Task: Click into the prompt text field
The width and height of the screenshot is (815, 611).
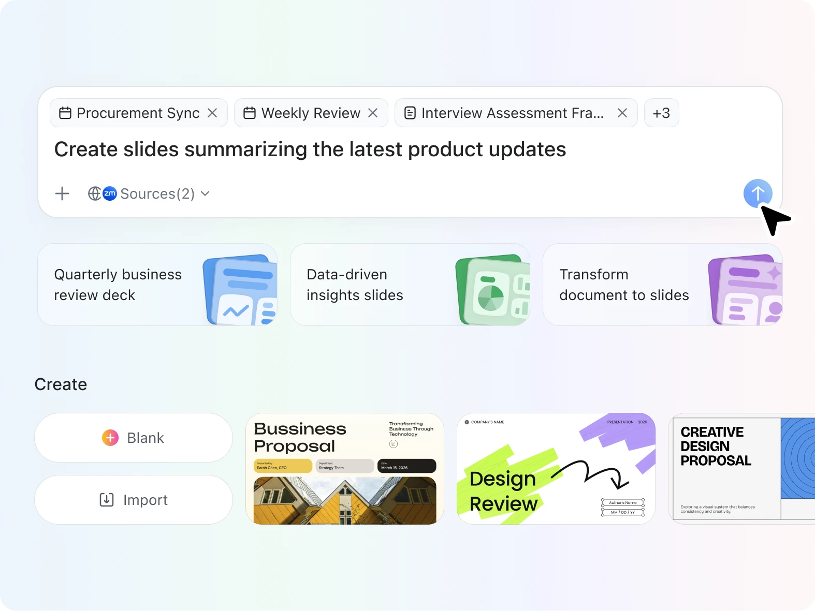Action: 362,150
